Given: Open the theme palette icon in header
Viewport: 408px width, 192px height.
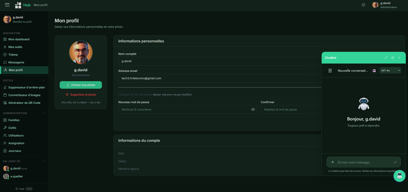Looking at the screenshot, I should (x=363, y=5).
